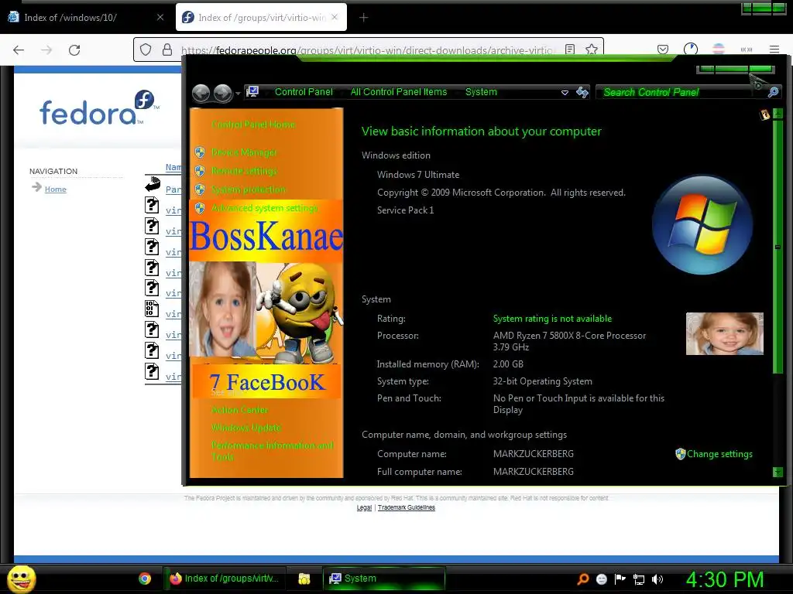Open the recent pages dropdown next to navigation arrows
This screenshot has width=793, height=594.
click(237, 94)
